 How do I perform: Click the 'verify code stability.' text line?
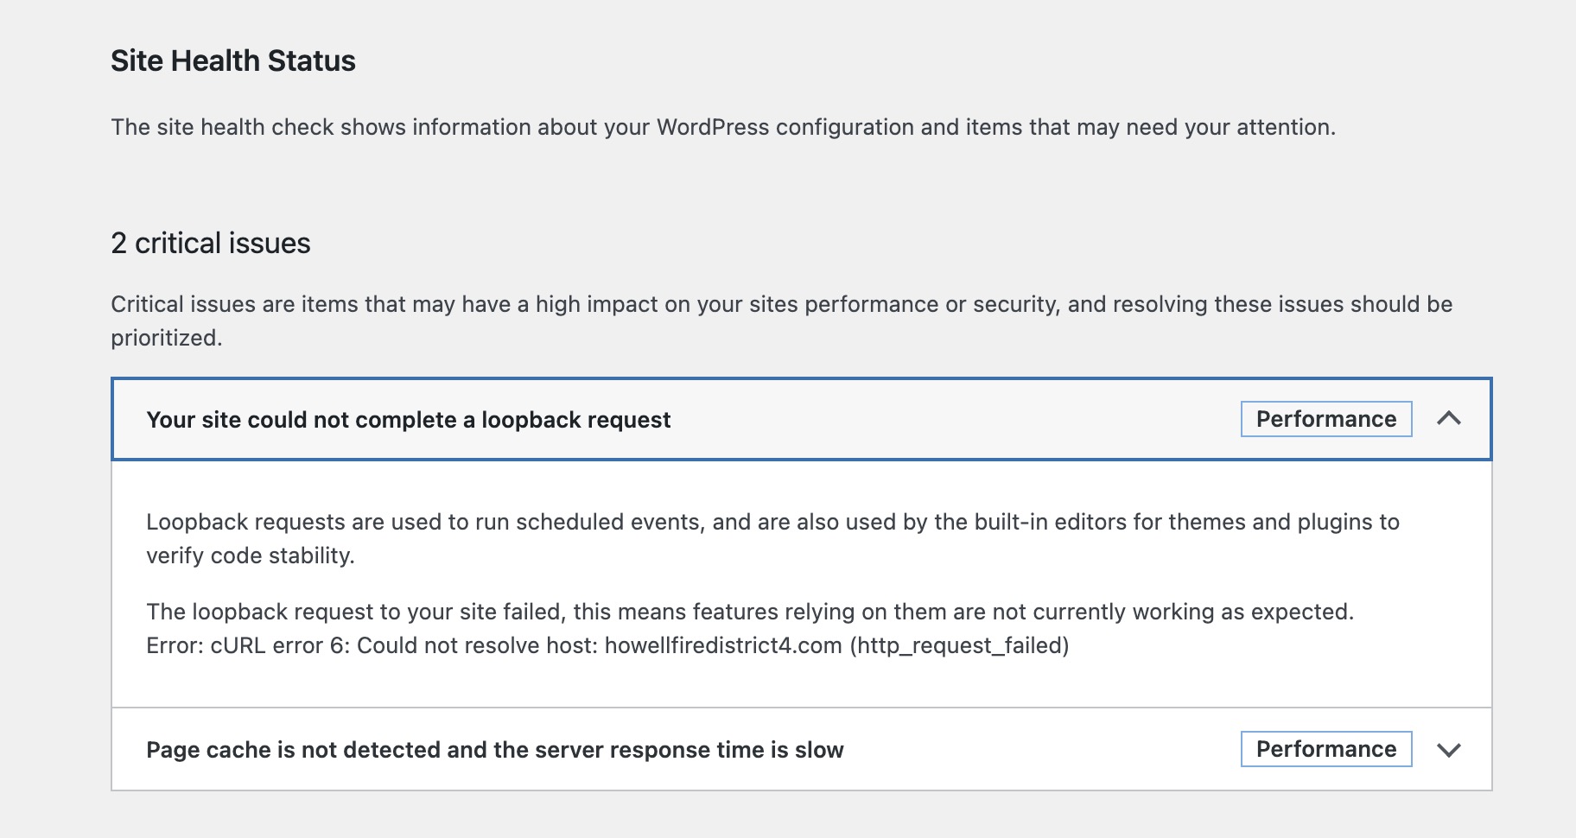[250, 555]
